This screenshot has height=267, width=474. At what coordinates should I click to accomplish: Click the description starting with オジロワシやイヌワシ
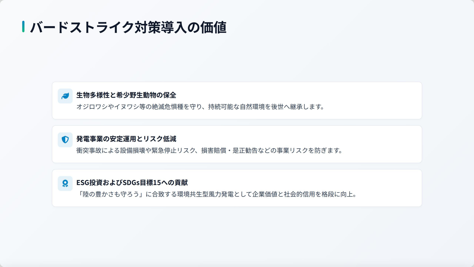(x=200, y=107)
